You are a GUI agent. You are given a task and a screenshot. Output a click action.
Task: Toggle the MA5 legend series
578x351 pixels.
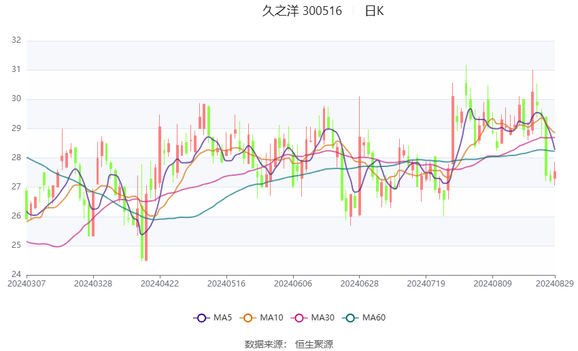click(x=212, y=318)
